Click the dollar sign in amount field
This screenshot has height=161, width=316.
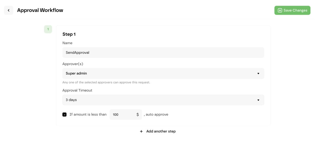pyautogui.click(x=137, y=115)
